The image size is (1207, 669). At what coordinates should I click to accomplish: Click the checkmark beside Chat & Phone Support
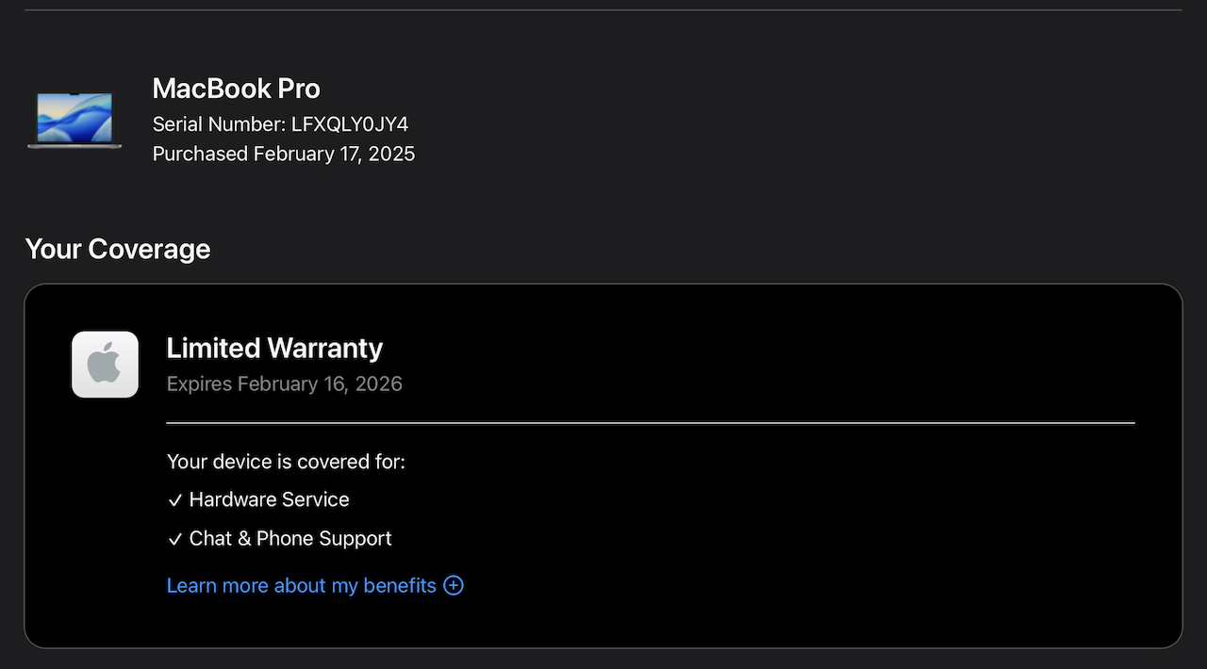coord(174,539)
